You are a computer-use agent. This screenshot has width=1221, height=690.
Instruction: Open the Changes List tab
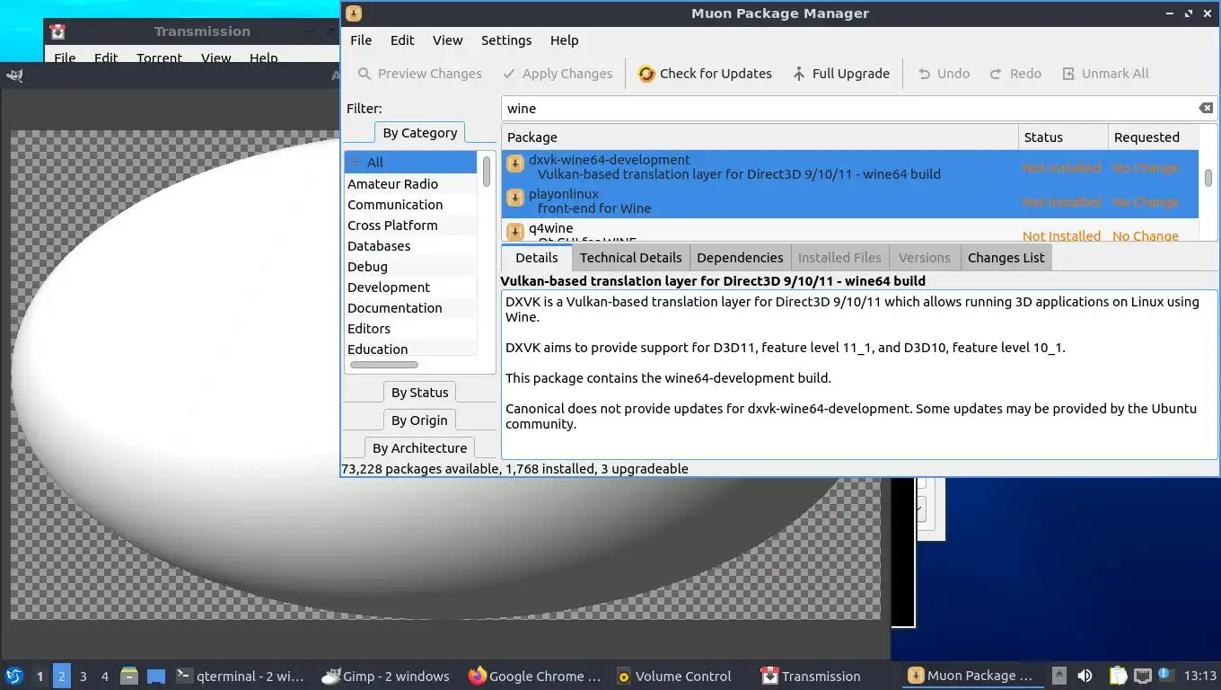(1006, 258)
